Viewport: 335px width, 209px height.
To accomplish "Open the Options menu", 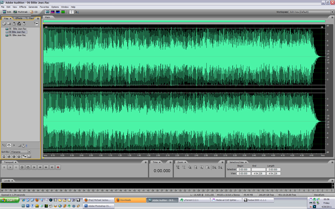I will 55,7.
